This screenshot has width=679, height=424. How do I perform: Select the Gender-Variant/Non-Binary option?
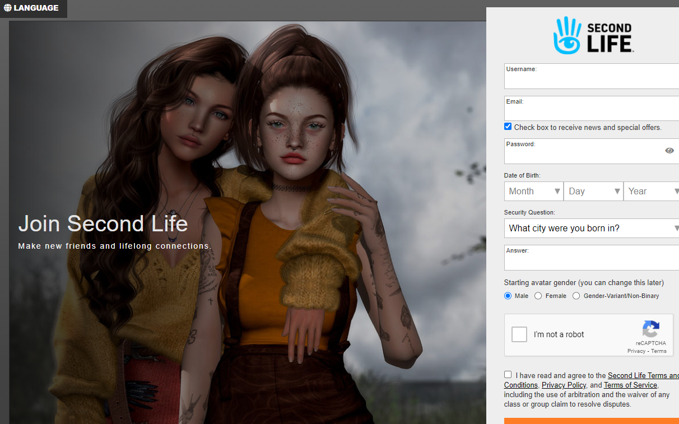tap(576, 296)
